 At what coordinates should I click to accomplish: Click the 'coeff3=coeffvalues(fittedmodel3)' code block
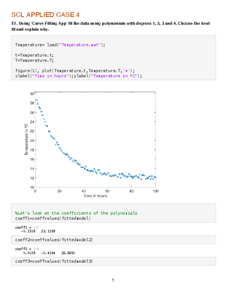pos(54,261)
